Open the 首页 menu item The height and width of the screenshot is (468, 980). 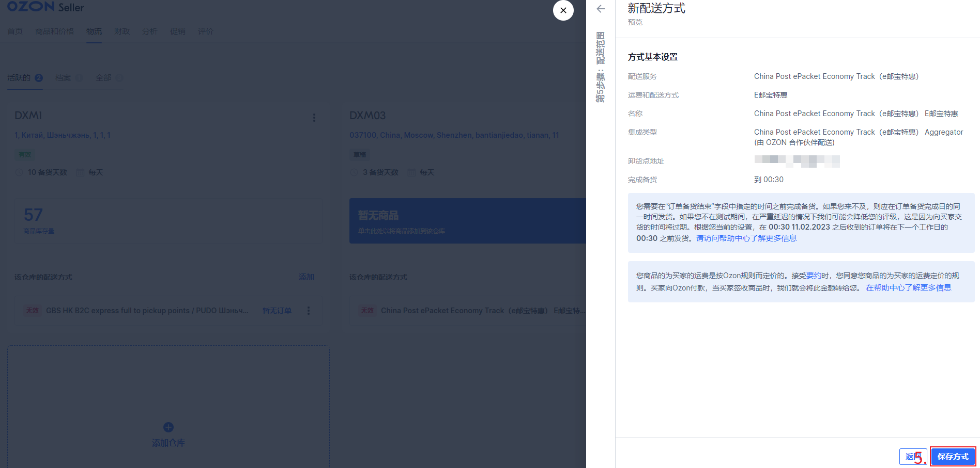pyautogui.click(x=15, y=31)
